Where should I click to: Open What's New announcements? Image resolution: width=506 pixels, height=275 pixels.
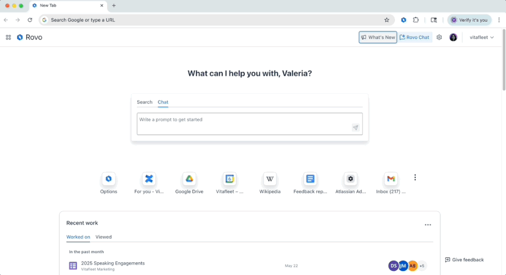[x=378, y=38]
